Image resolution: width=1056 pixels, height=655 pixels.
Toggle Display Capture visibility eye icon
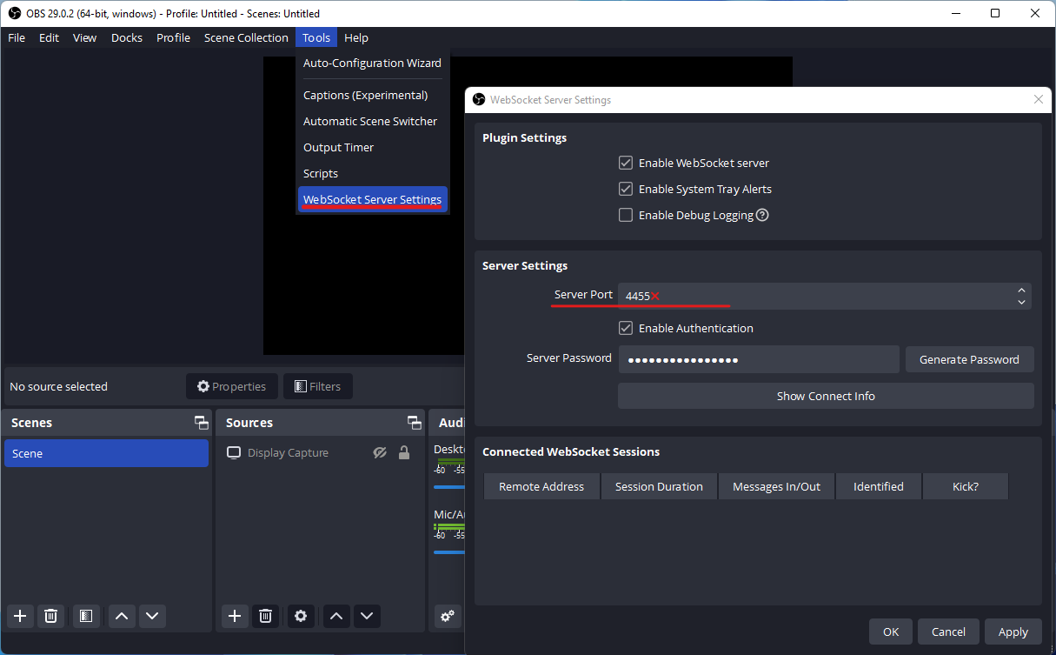380,452
